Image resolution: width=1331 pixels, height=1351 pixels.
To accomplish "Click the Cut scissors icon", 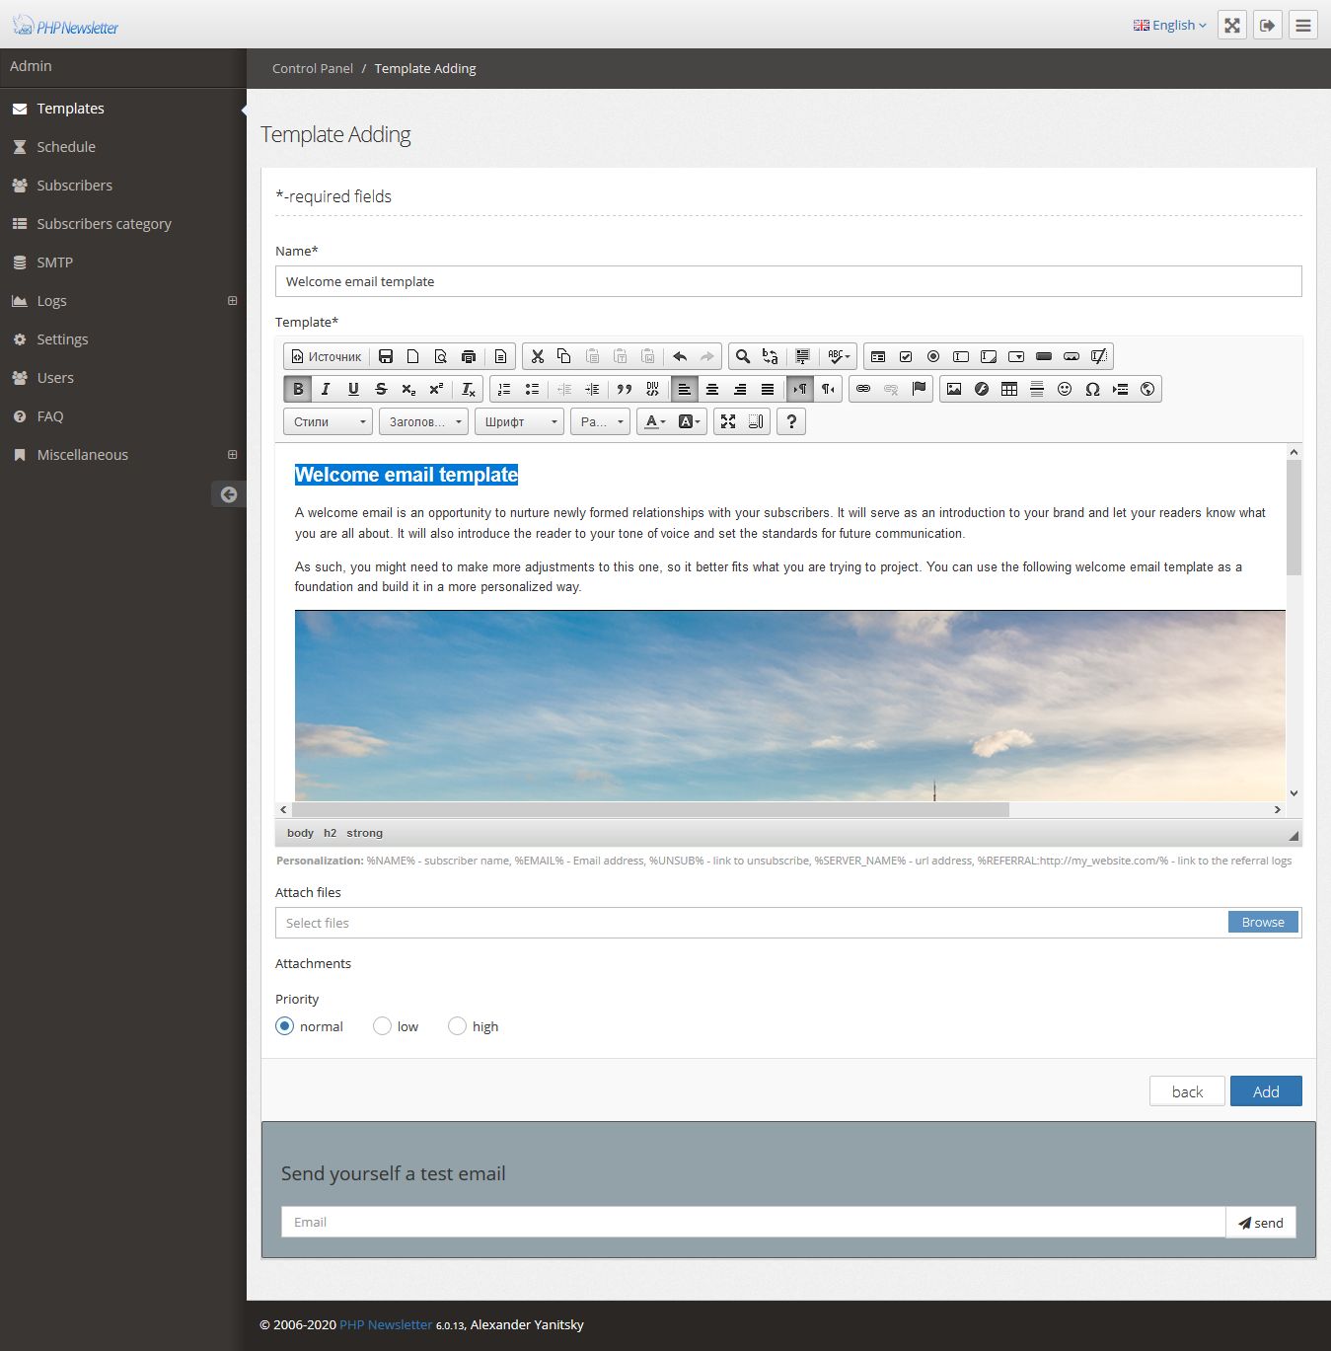I will 538,356.
